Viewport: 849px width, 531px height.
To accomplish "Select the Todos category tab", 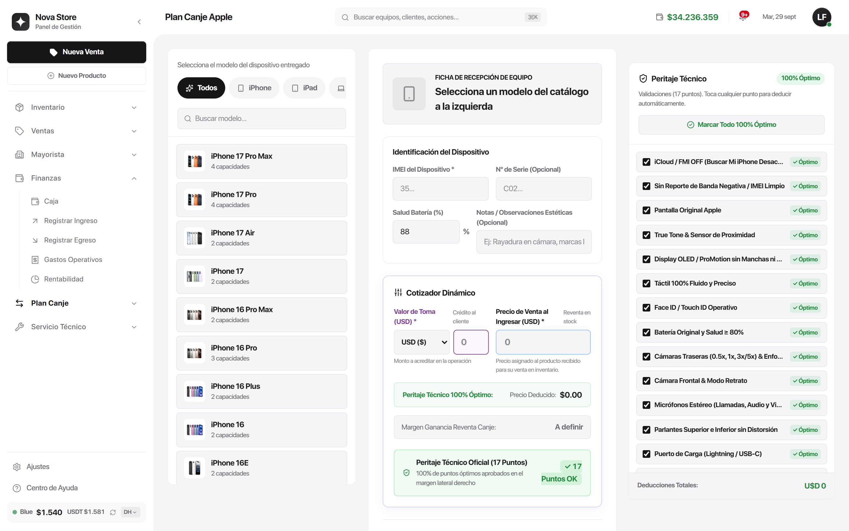I will click(x=201, y=88).
